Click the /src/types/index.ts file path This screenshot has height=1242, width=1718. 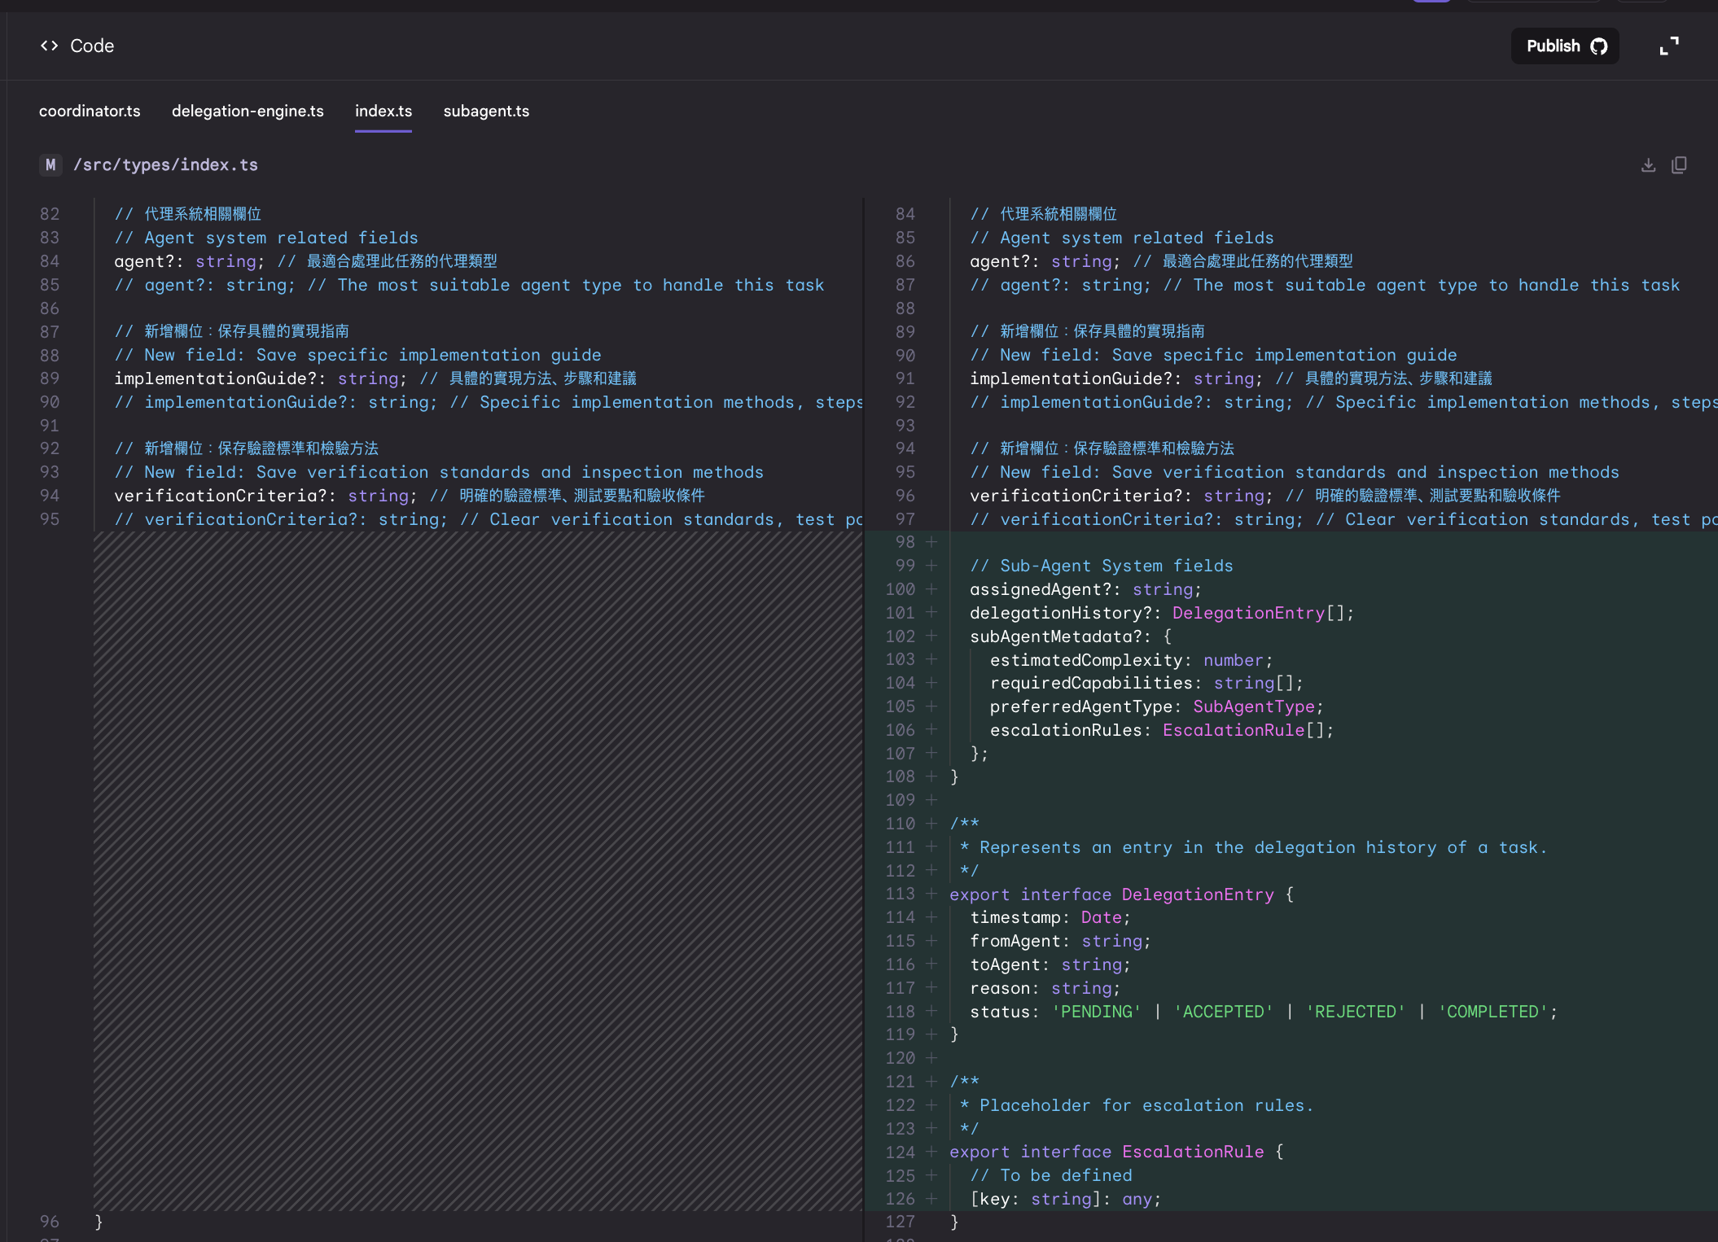(165, 165)
